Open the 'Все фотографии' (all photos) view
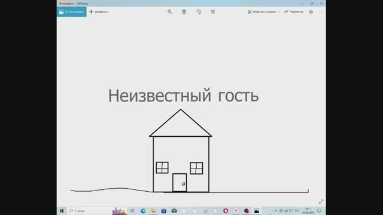 point(72,12)
